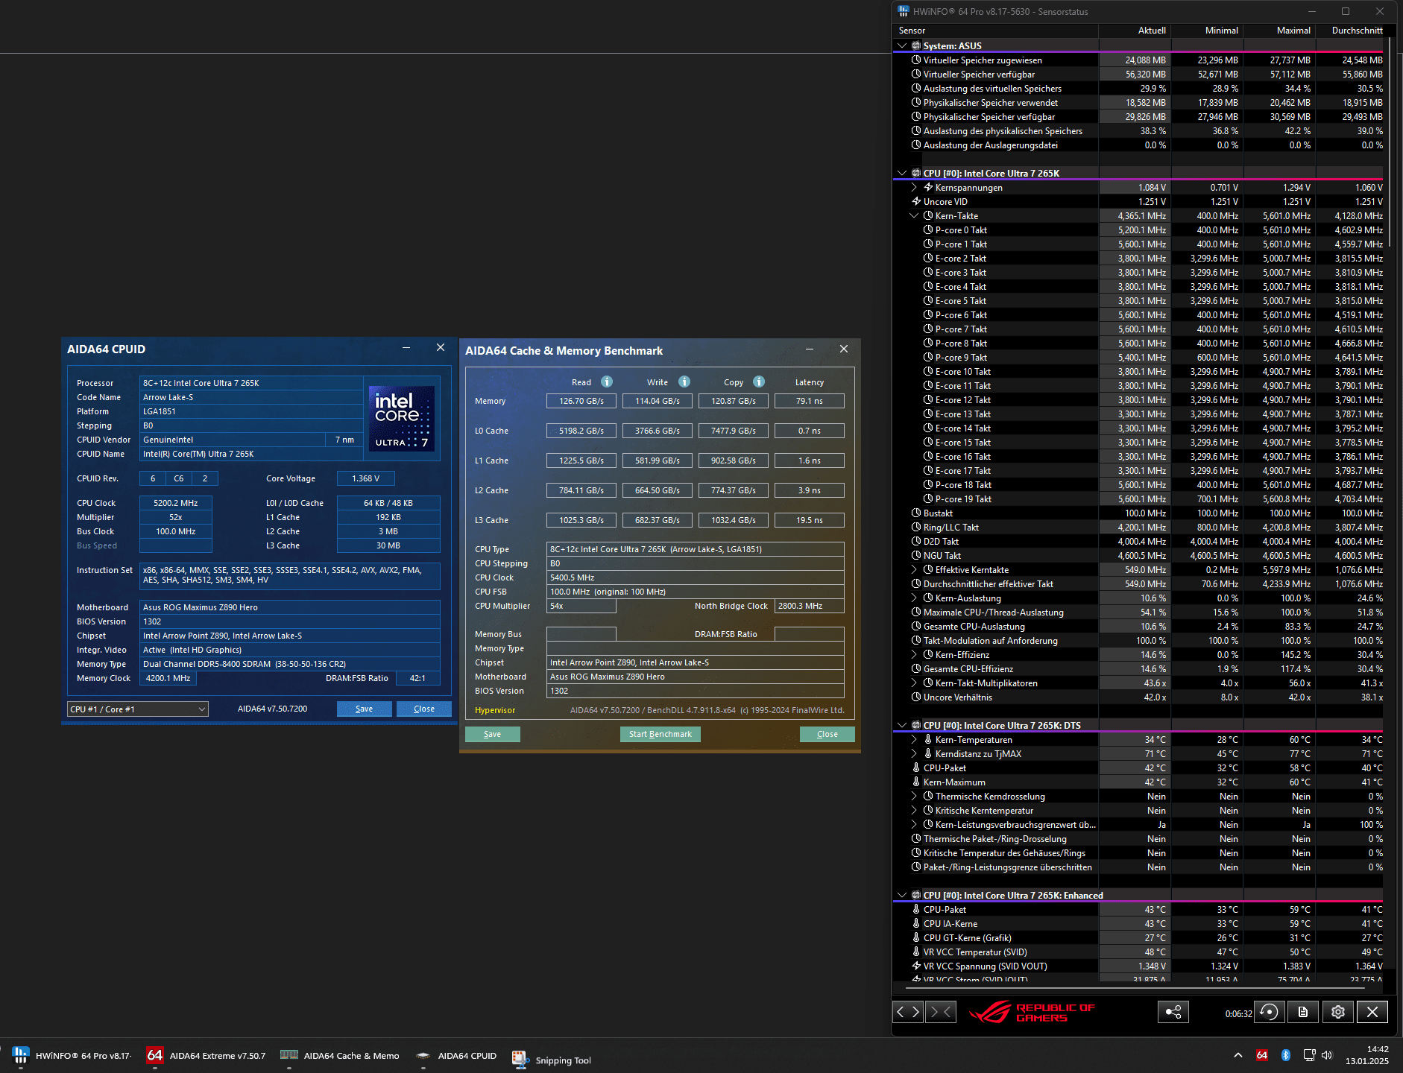Click the AIDA64 tray icon
The width and height of the screenshot is (1403, 1073).
click(1262, 1055)
